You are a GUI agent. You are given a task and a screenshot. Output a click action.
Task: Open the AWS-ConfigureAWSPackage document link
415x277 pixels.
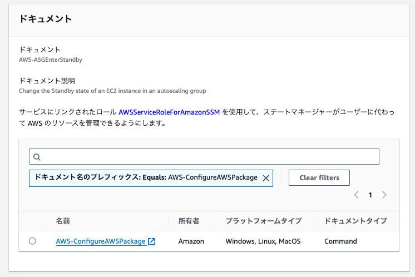coord(101,241)
